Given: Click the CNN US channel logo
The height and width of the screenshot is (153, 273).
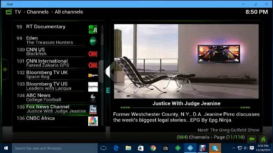Looking at the screenshot, I should point(93,54).
